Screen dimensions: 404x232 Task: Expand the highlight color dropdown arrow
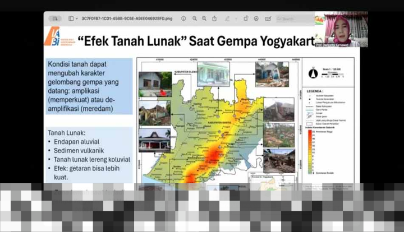tap(235, 18)
